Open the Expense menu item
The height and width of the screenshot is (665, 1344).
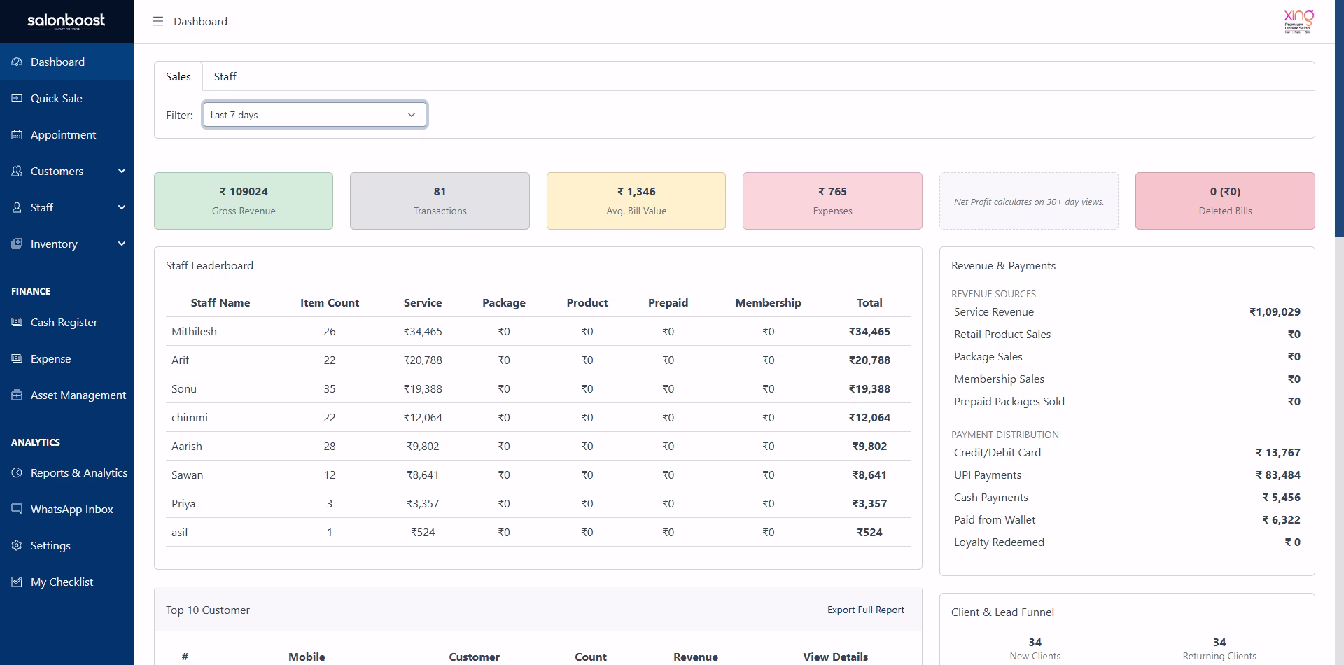click(67, 358)
